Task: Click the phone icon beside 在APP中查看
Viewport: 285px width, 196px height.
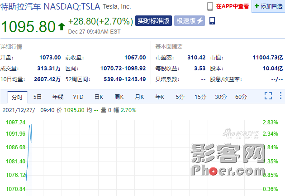Action: 210,6
